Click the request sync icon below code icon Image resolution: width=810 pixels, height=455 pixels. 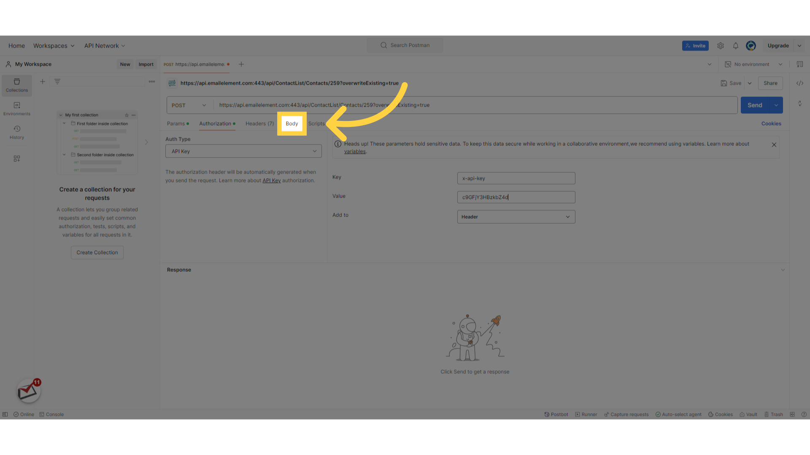pyautogui.click(x=800, y=104)
